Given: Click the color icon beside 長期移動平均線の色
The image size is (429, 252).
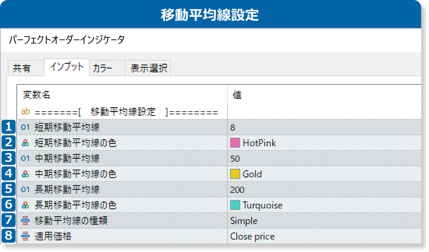Looking at the screenshot, I should pos(25,205).
